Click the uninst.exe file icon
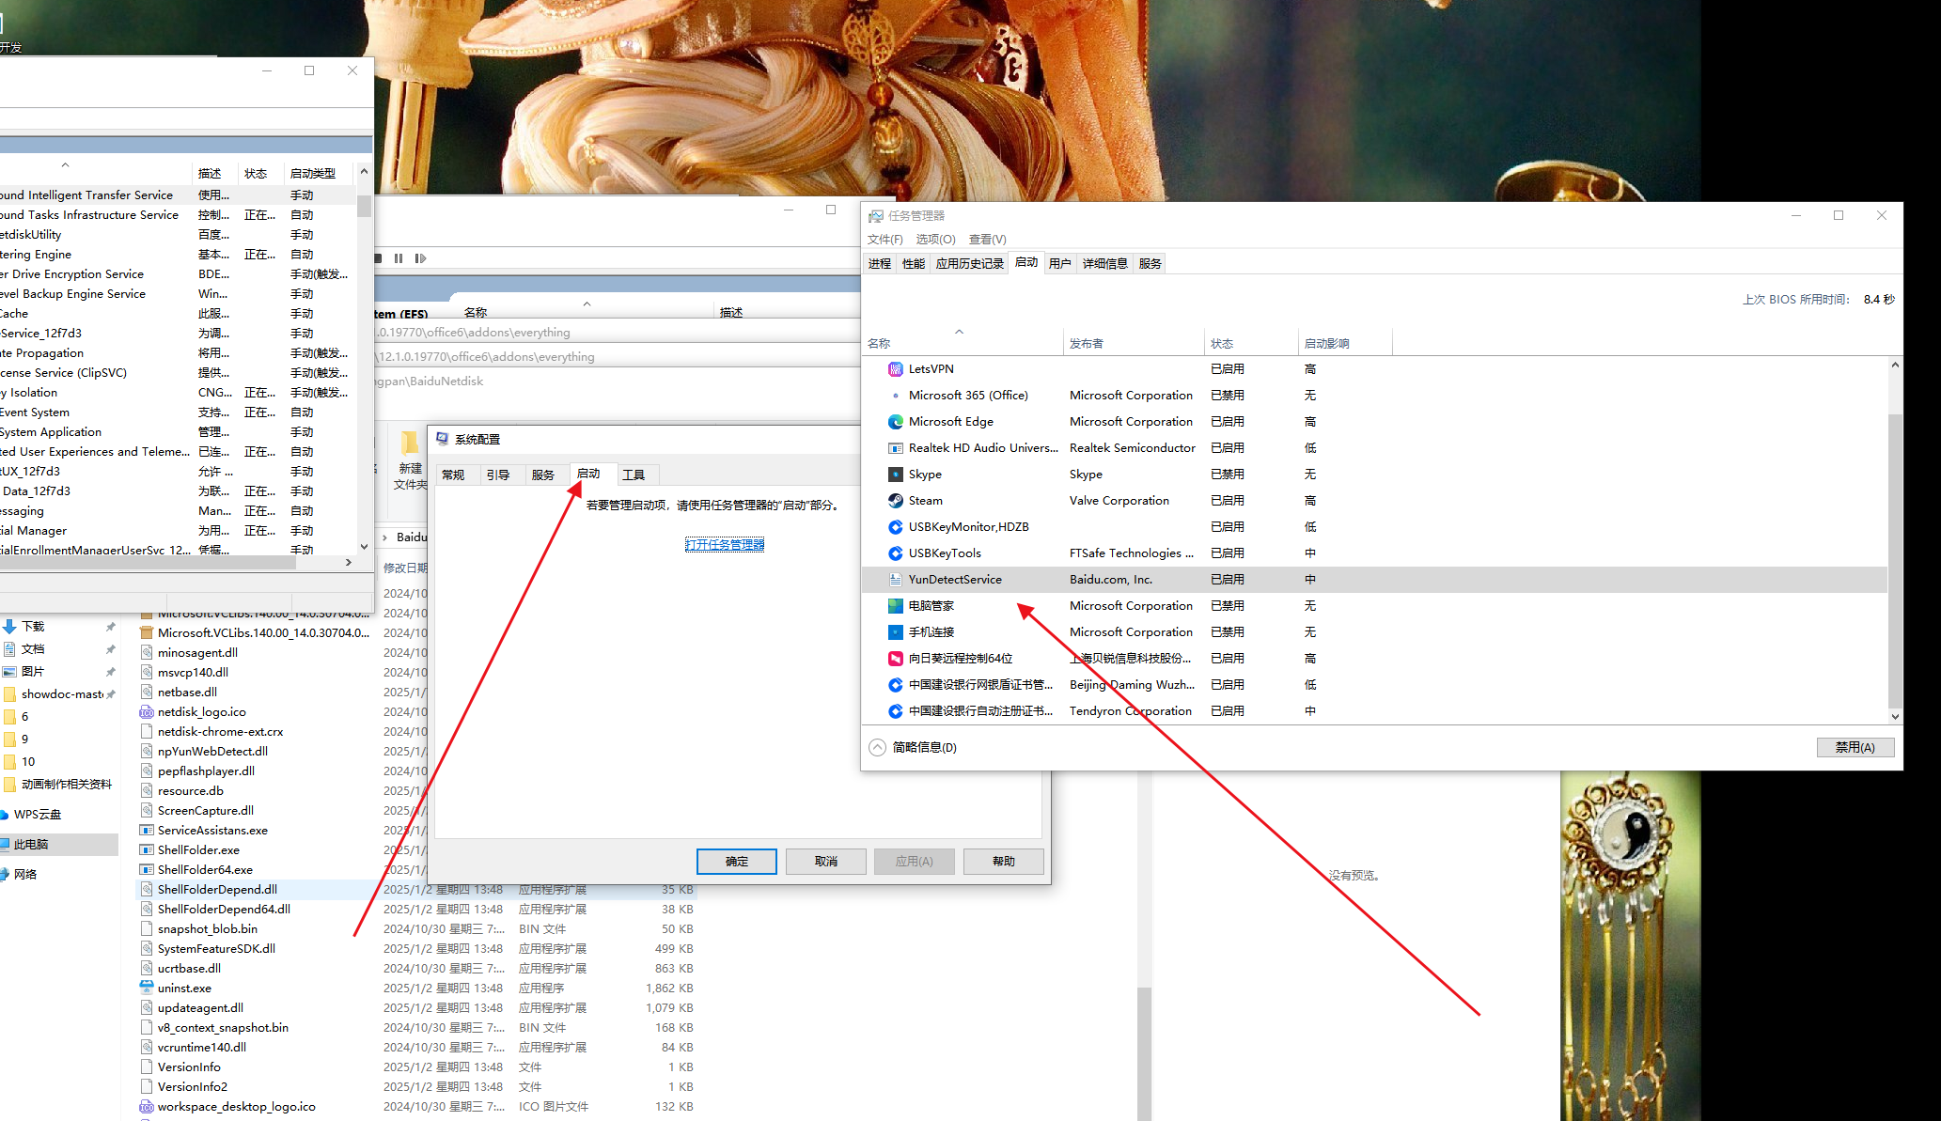Image resolution: width=1941 pixels, height=1121 pixels. [x=147, y=988]
